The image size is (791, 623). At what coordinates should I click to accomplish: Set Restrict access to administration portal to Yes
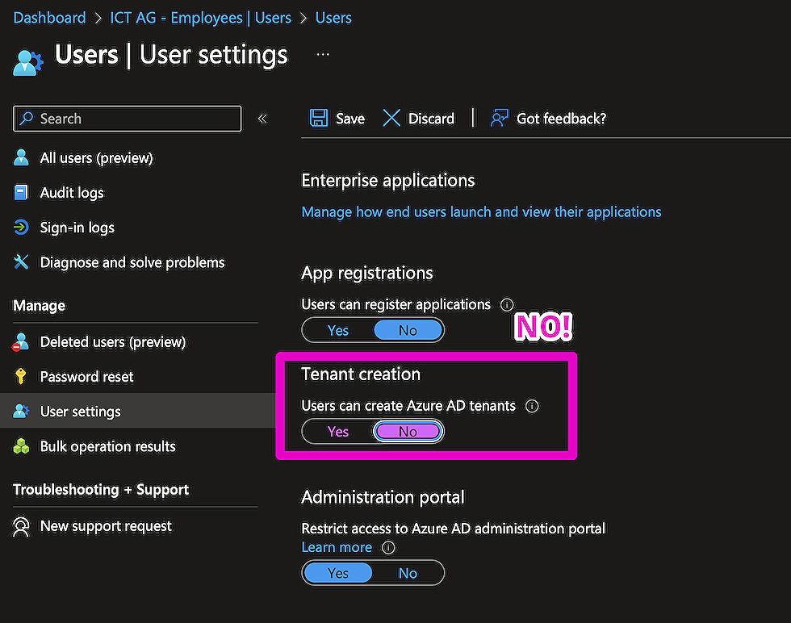tap(338, 573)
